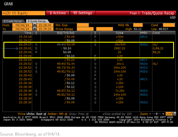
Task: Select the 49.87/50.12 quote row
Action: [x=88, y=91]
